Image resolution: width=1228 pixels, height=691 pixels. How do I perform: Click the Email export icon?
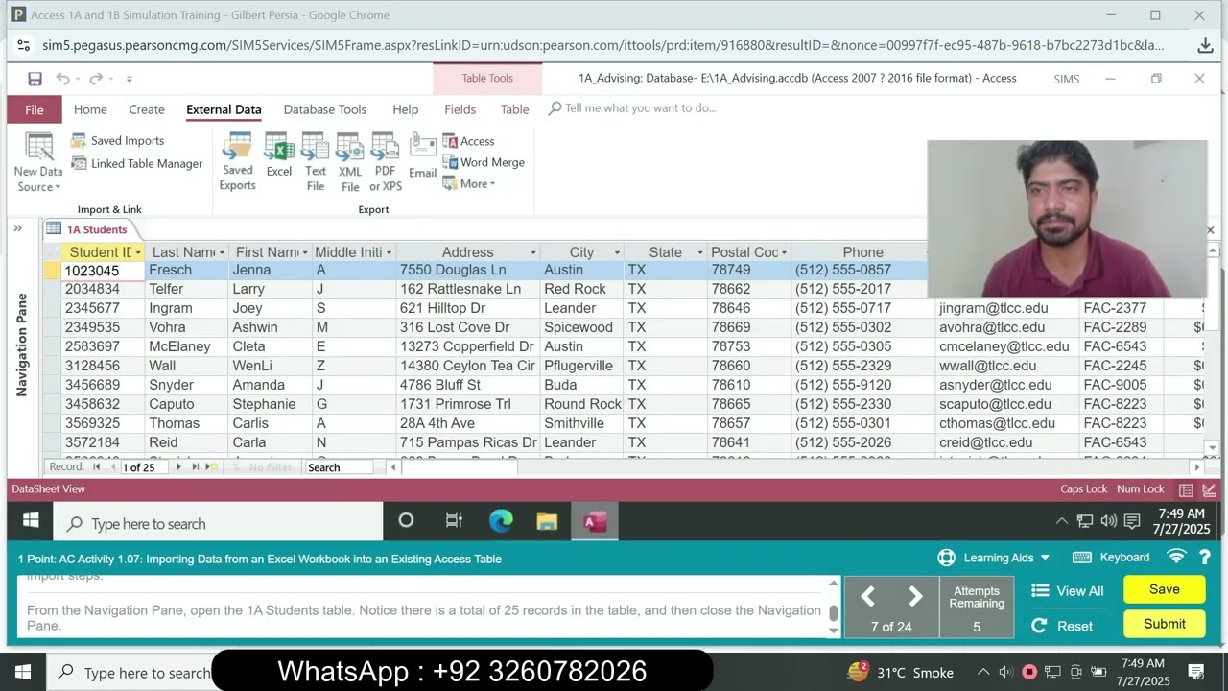(423, 155)
